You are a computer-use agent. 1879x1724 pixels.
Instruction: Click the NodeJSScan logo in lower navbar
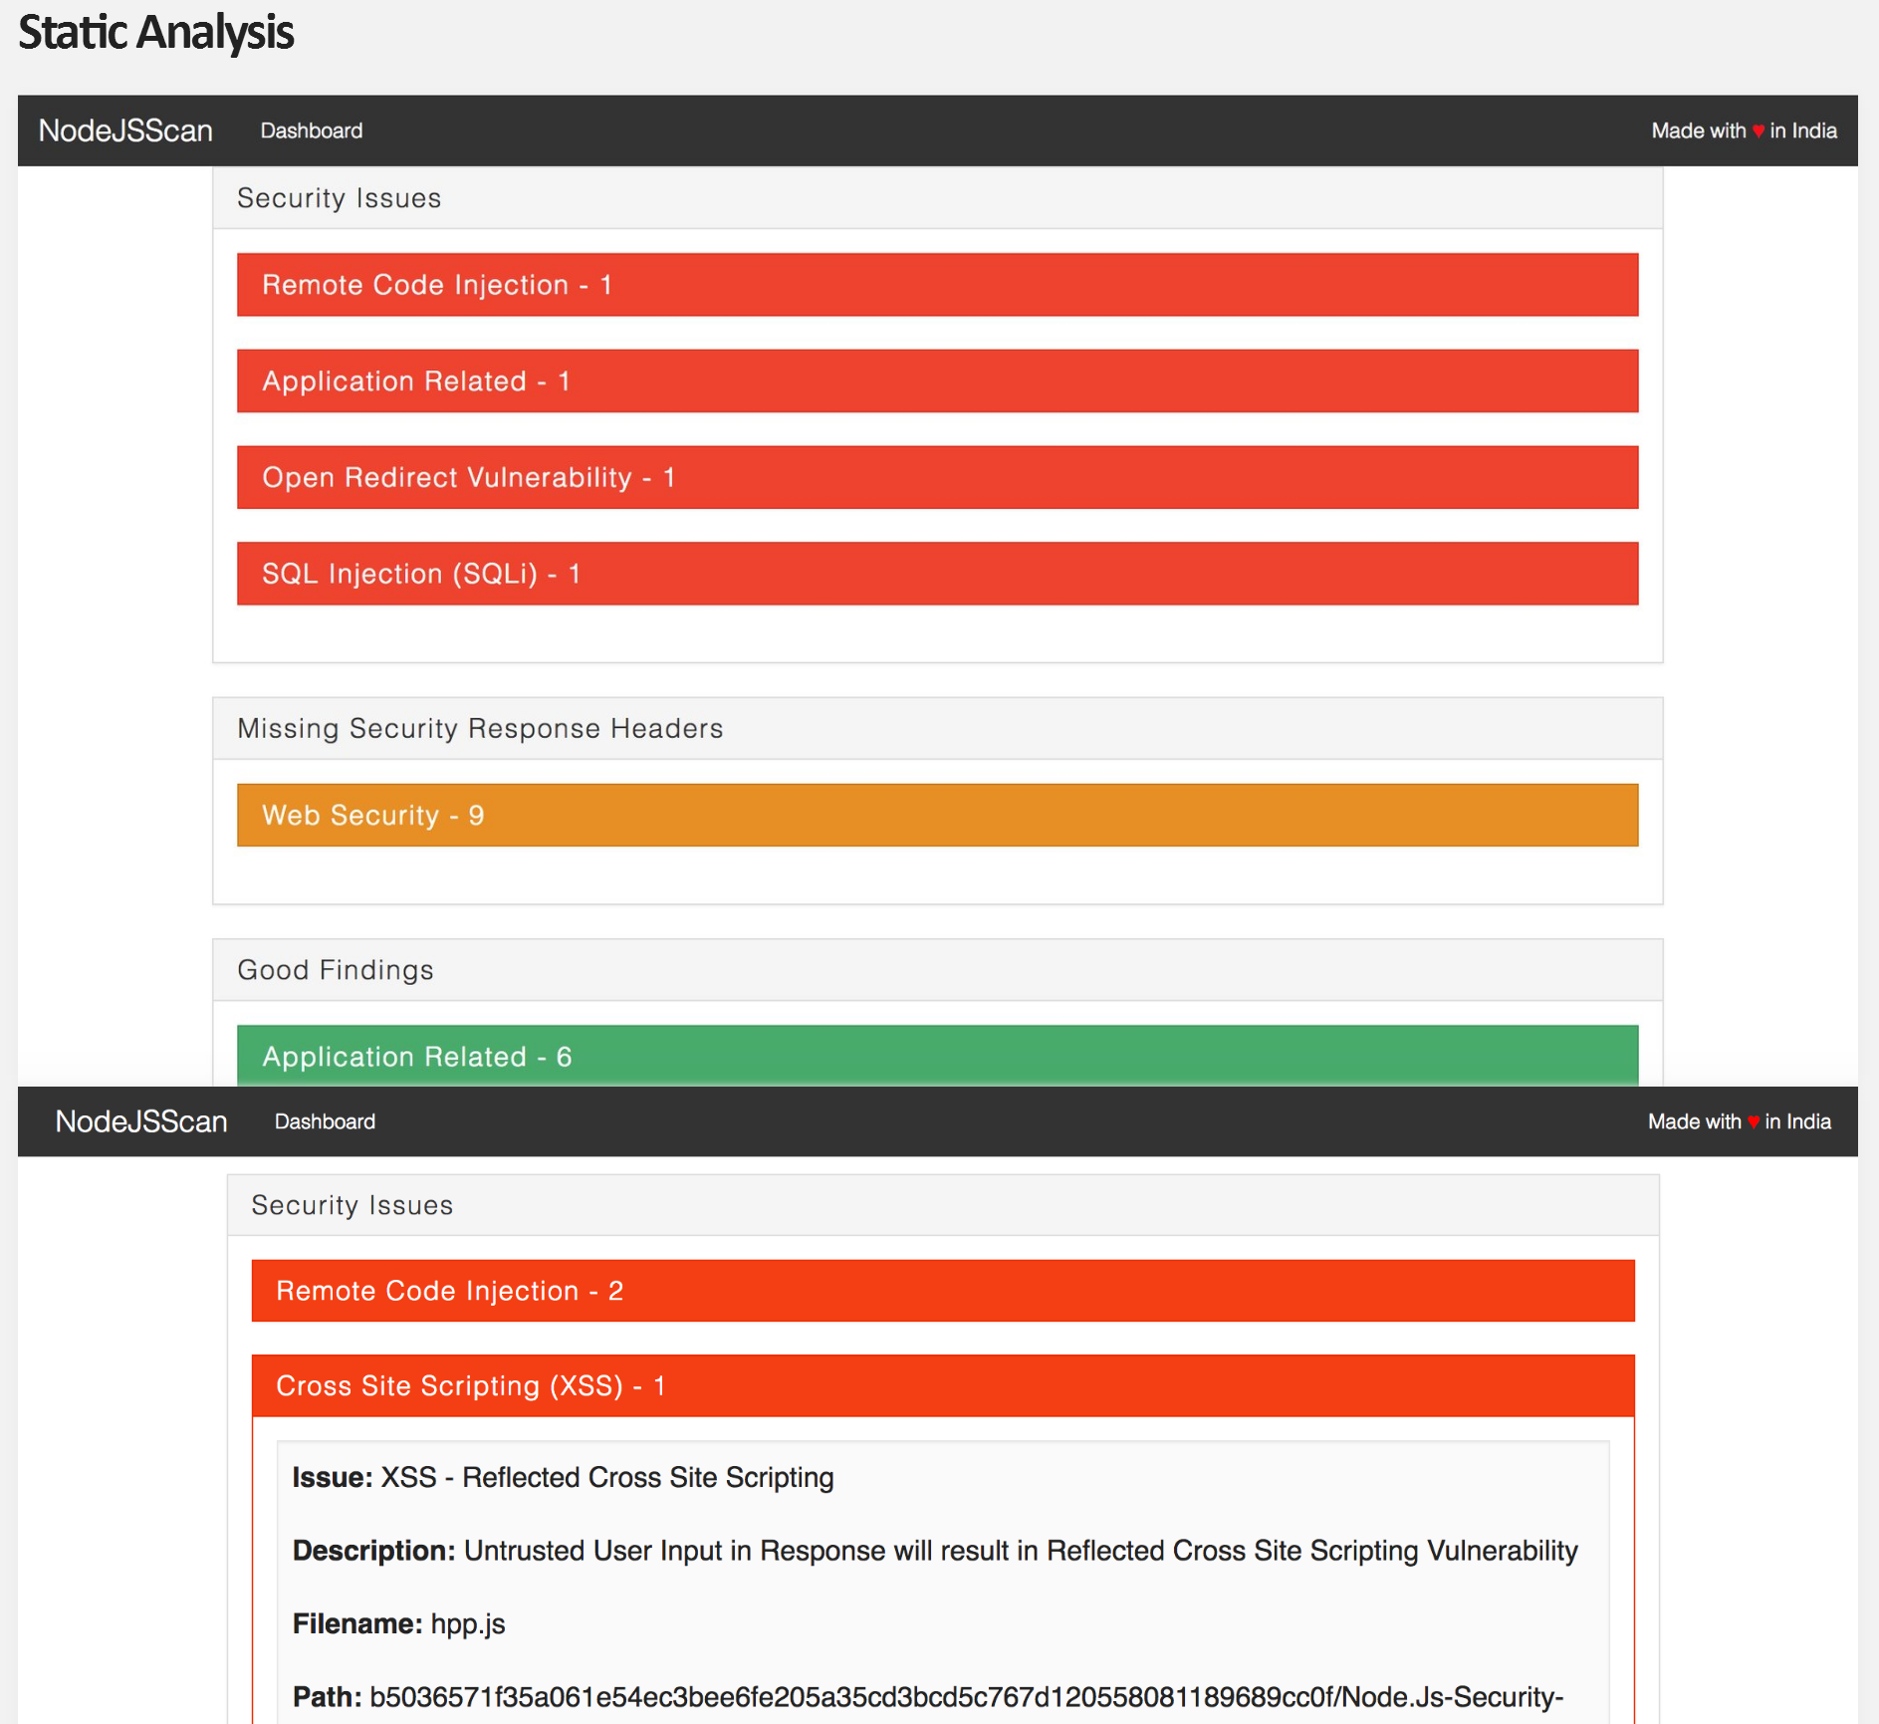click(141, 1121)
